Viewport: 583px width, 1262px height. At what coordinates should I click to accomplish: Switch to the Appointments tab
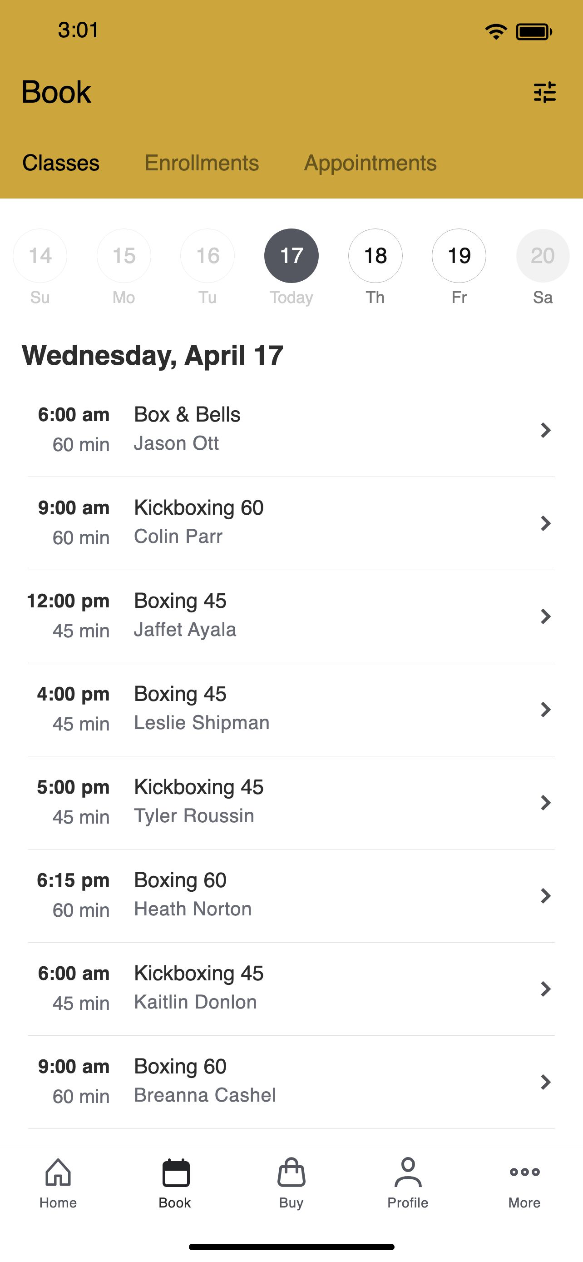coord(370,163)
